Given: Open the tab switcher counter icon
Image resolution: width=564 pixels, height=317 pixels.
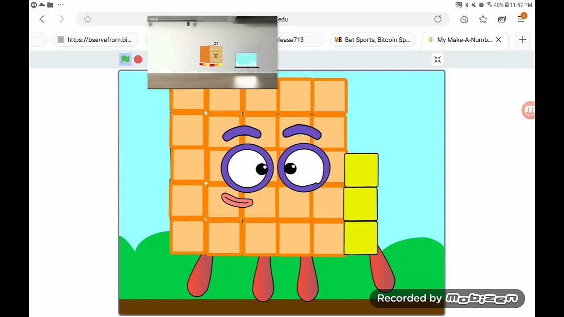Looking at the screenshot, I should tap(502, 19).
